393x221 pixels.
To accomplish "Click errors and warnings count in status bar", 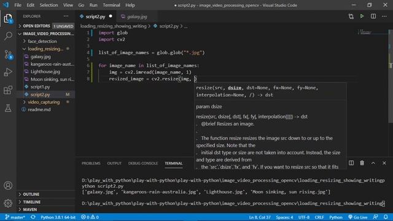I will 90,217.
